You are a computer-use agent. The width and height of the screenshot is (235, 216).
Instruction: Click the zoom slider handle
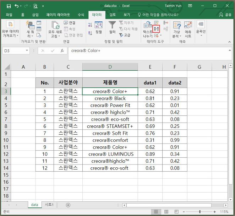[x=200, y=212]
